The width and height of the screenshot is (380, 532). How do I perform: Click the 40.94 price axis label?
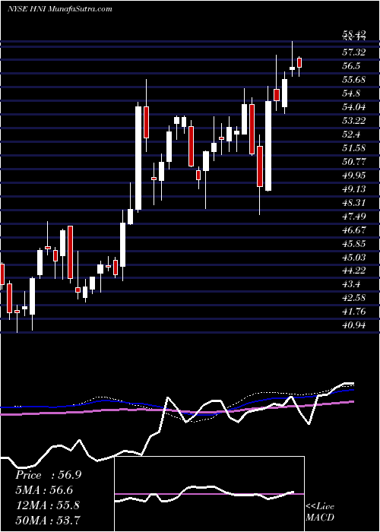point(354,325)
